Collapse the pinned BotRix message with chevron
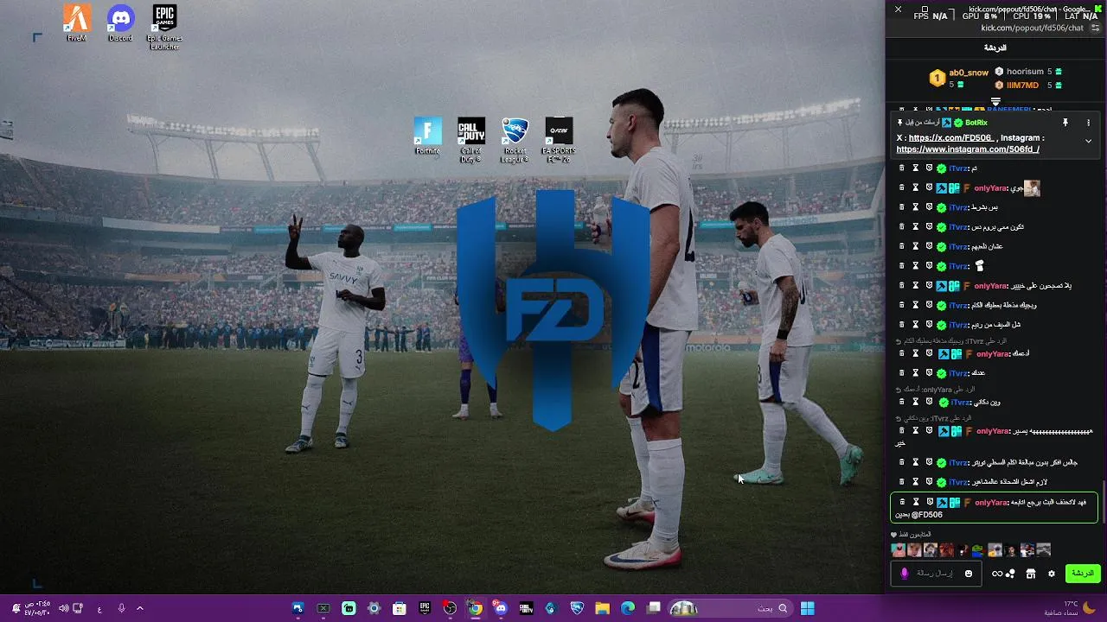 [x=1088, y=141]
